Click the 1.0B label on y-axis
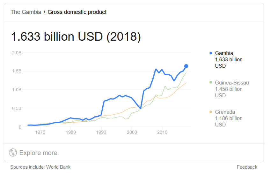The width and height of the screenshot is (278, 176). pyautogui.click(x=17, y=90)
